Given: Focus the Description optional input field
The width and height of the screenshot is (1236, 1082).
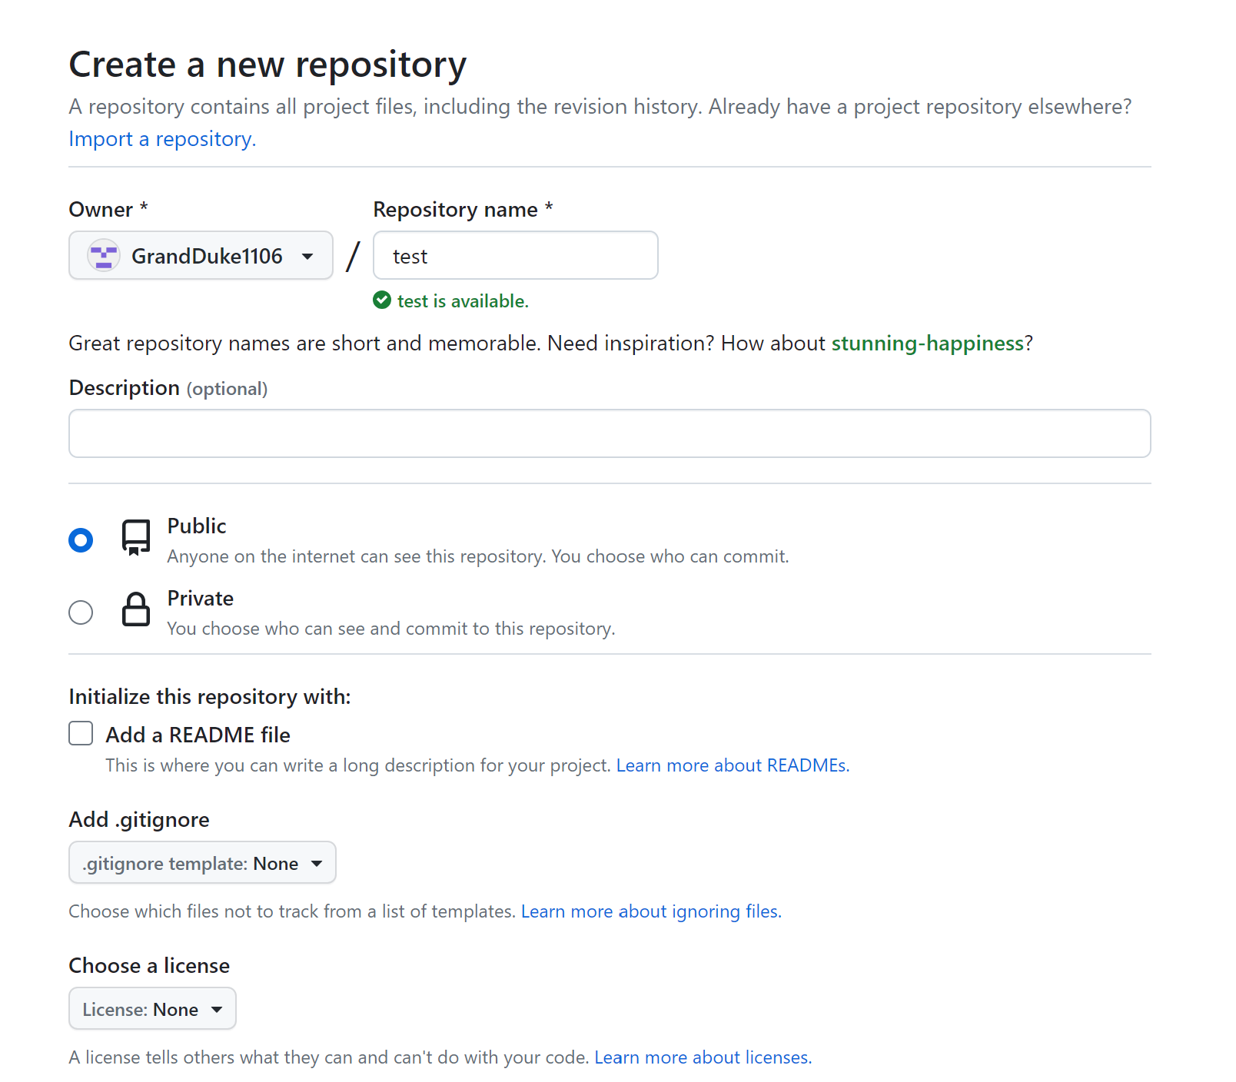Looking at the screenshot, I should point(610,433).
